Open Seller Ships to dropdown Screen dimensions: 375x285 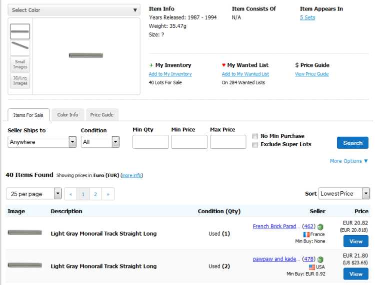pos(41,142)
